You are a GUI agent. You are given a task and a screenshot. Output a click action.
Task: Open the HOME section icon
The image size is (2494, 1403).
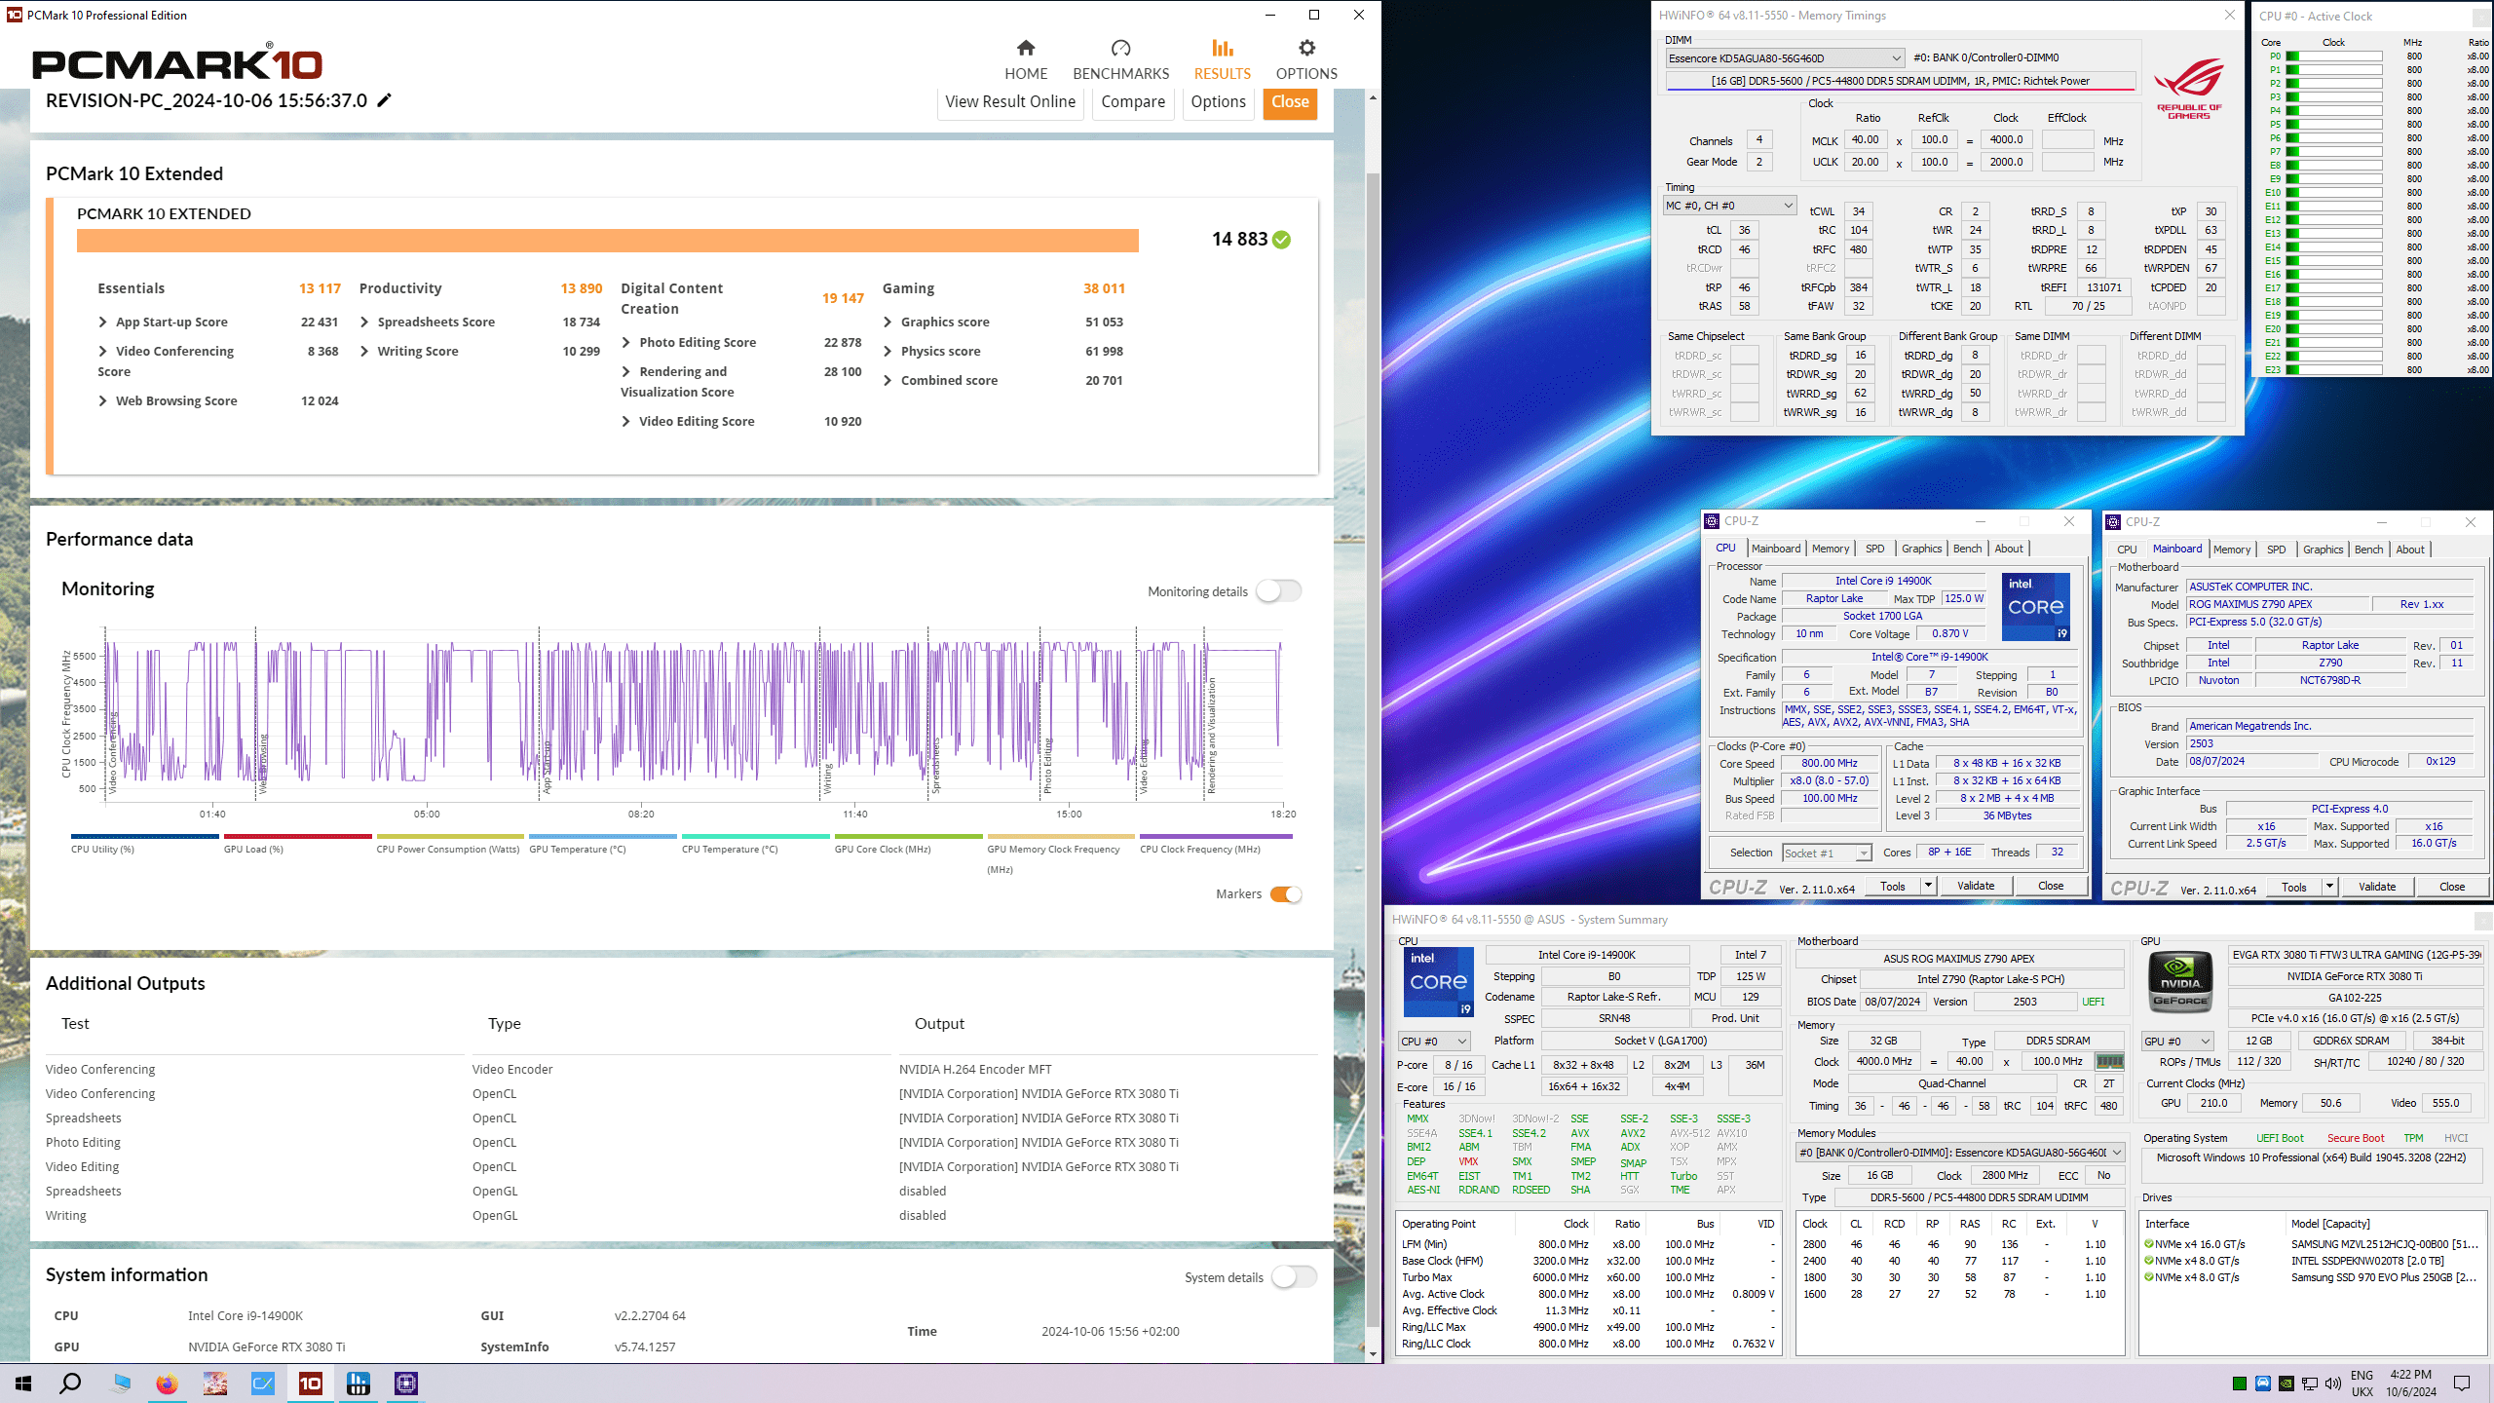point(1025,49)
